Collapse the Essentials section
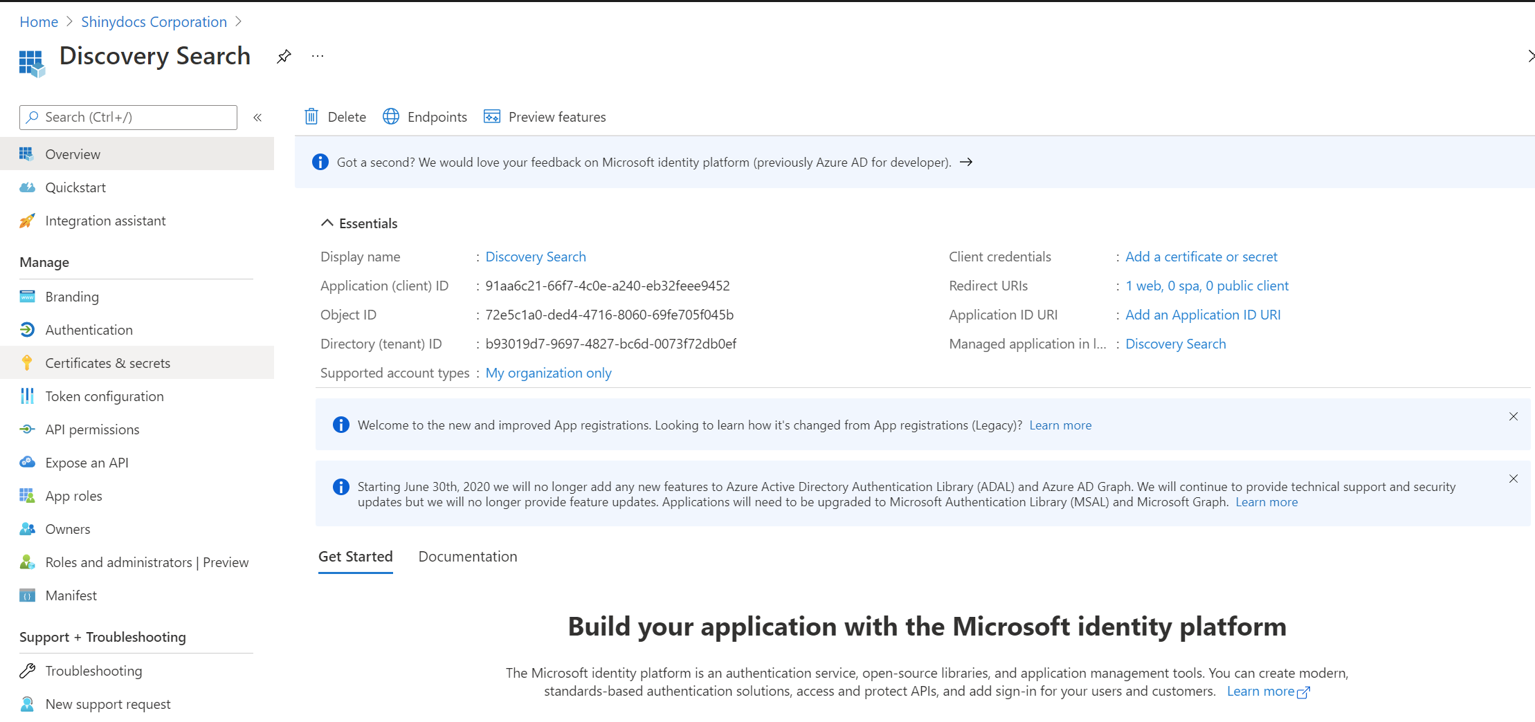The width and height of the screenshot is (1535, 722). click(327, 223)
